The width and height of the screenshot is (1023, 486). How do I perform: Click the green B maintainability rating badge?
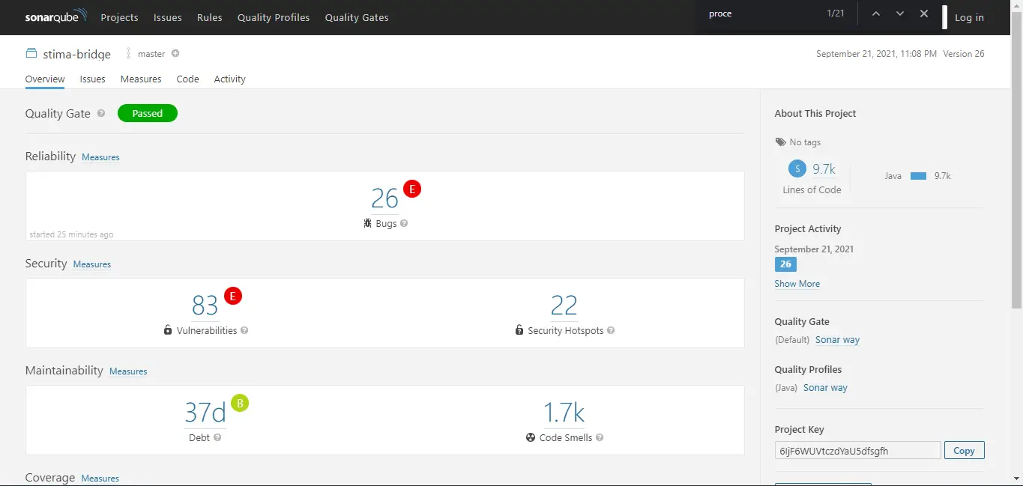pyautogui.click(x=240, y=403)
